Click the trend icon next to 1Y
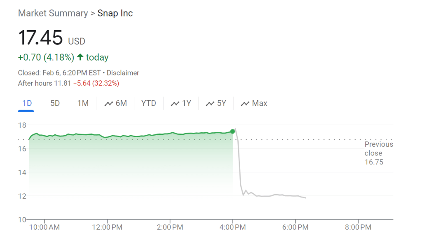 coord(175,104)
